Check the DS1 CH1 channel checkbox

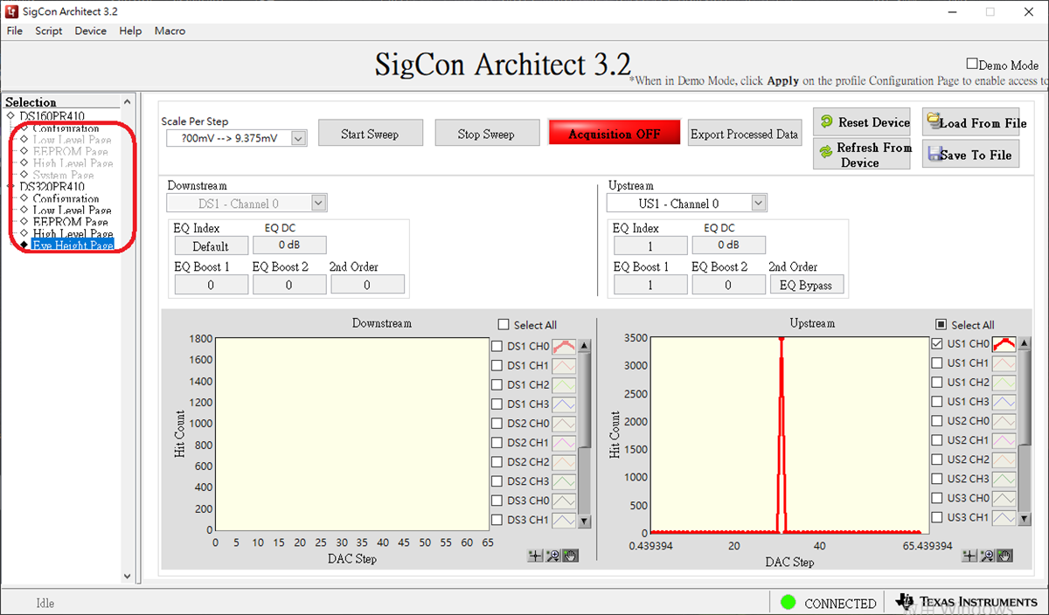497,365
